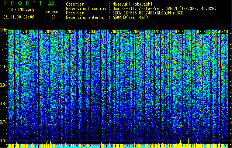Click the version number 1.00
Image resolution: width=232 pixels, height=148 pixels.
point(49,3)
